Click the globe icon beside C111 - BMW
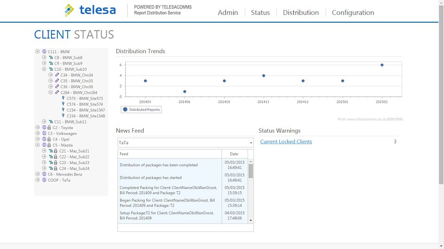This screenshot has width=444, height=249. [x=44, y=51]
